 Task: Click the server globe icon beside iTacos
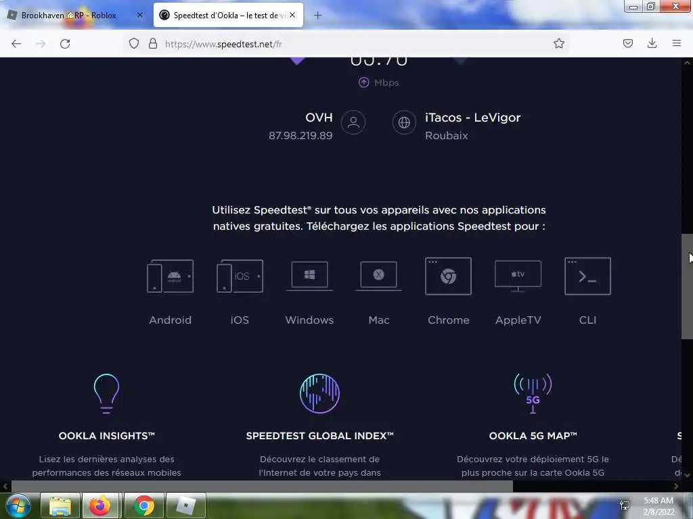point(404,122)
